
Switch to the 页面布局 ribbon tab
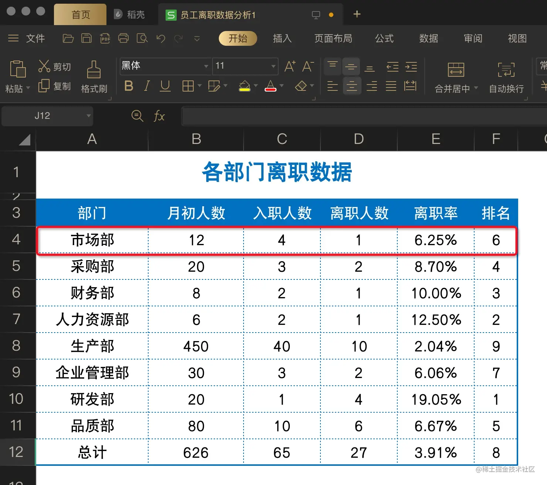pyautogui.click(x=333, y=38)
